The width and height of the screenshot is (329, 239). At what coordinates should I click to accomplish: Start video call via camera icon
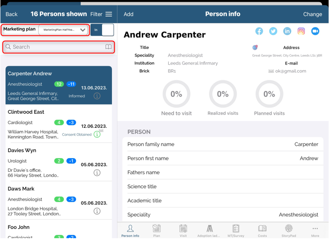click(315, 31)
